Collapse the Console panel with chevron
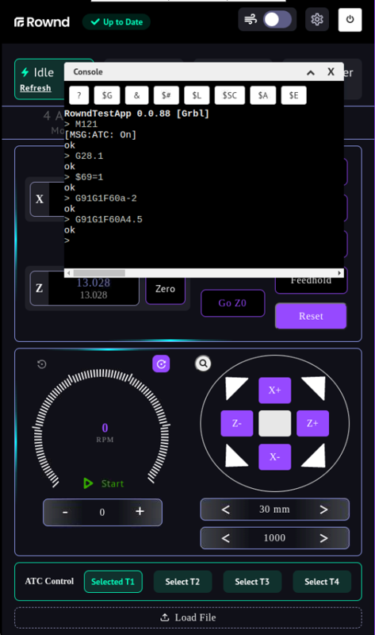The height and width of the screenshot is (635, 375). (310, 72)
